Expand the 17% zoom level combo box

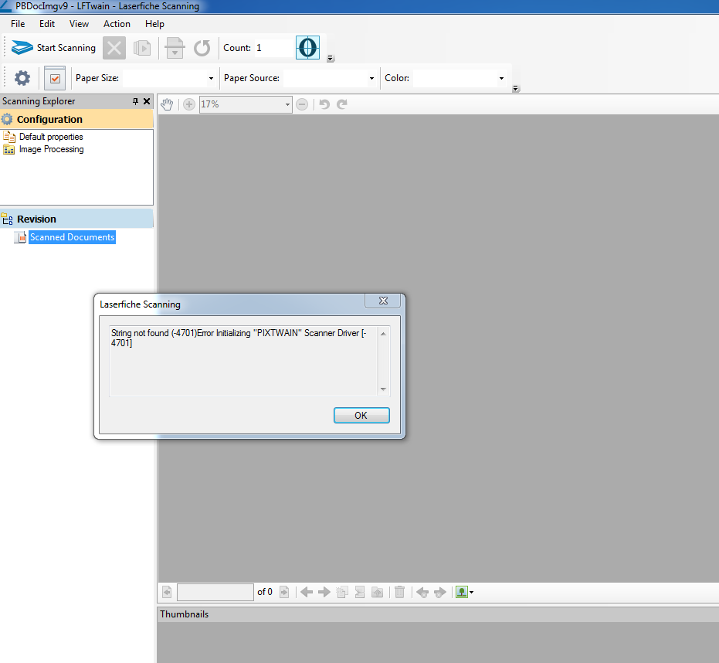click(287, 104)
